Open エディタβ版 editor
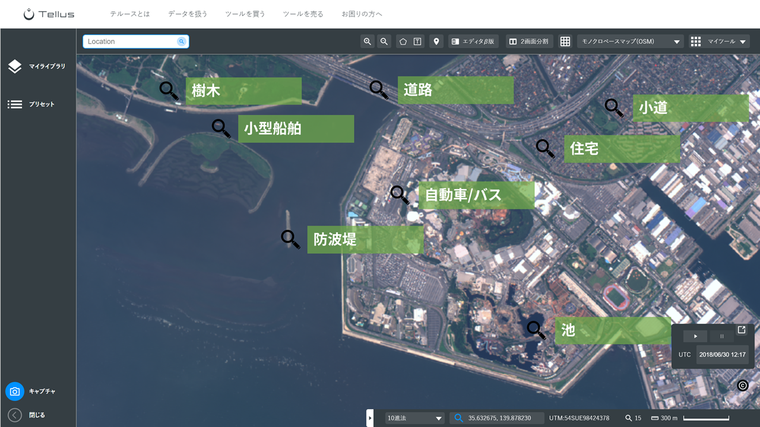This screenshot has width=760, height=427. (473, 42)
